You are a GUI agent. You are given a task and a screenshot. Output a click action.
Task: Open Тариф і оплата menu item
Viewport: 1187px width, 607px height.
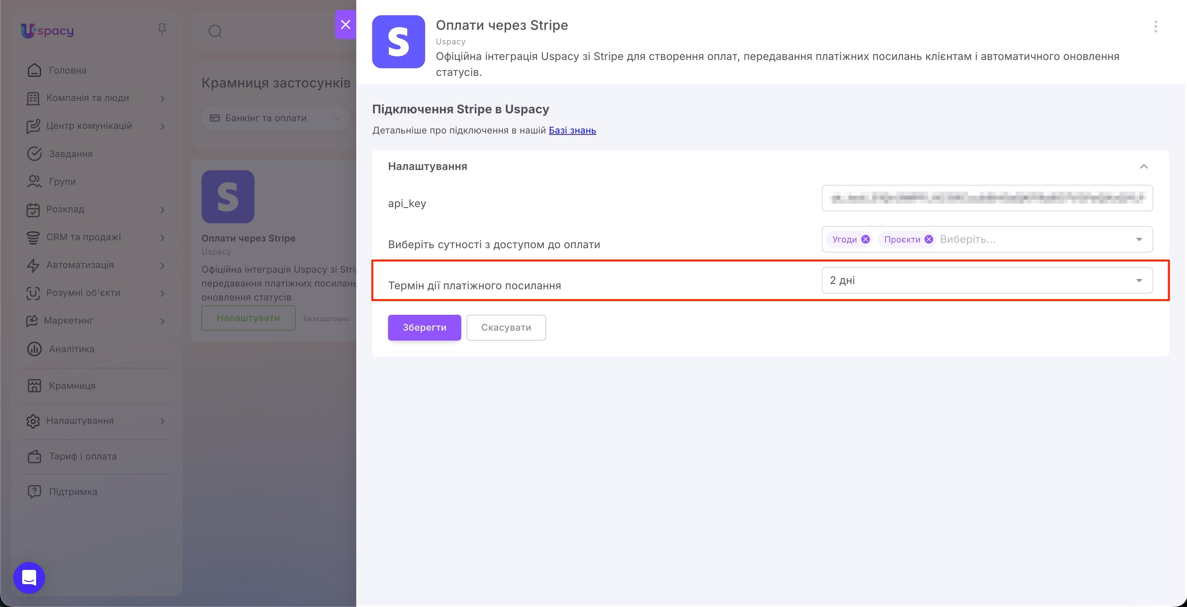coord(83,456)
